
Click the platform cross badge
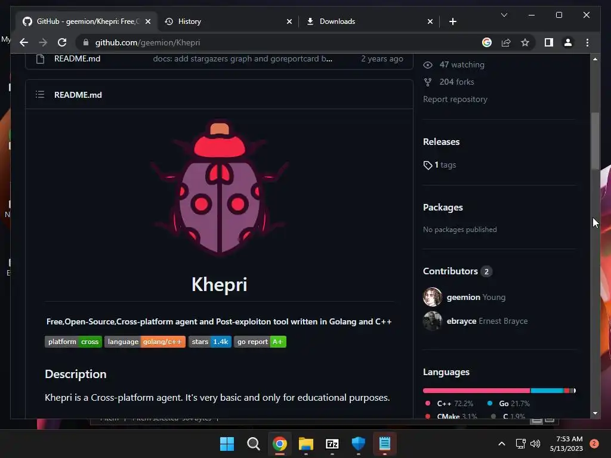coord(73,342)
